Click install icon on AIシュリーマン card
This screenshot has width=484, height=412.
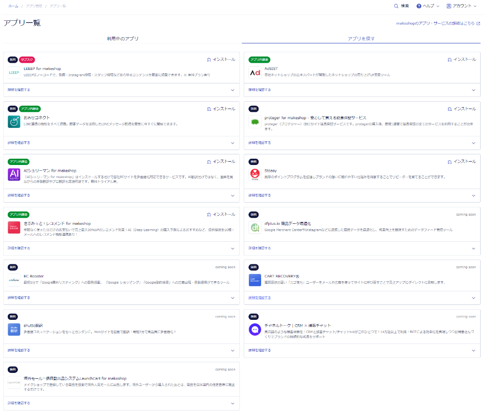point(209,162)
